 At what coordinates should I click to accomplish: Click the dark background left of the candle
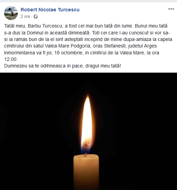36,133
